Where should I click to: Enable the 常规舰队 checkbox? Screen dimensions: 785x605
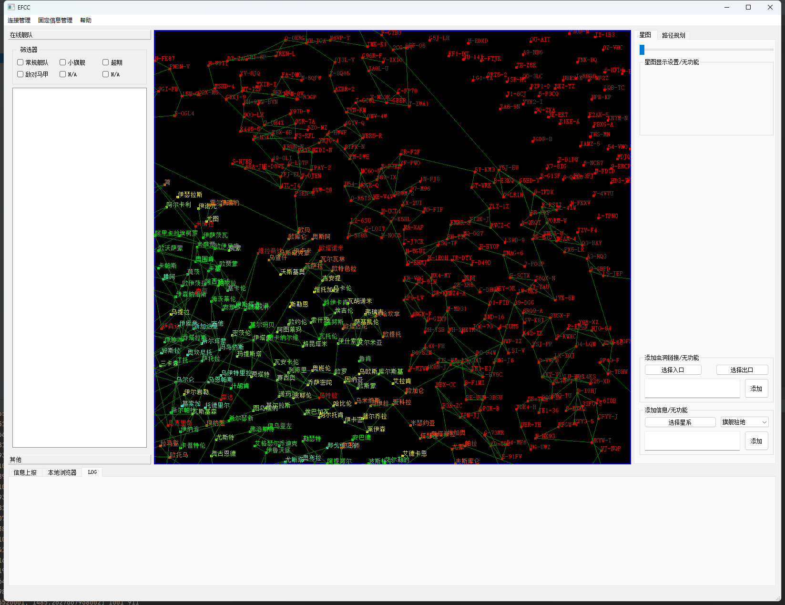[x=20, y=62]
